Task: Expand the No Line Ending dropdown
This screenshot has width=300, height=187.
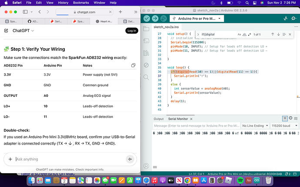Action: [x=254, y=126]
